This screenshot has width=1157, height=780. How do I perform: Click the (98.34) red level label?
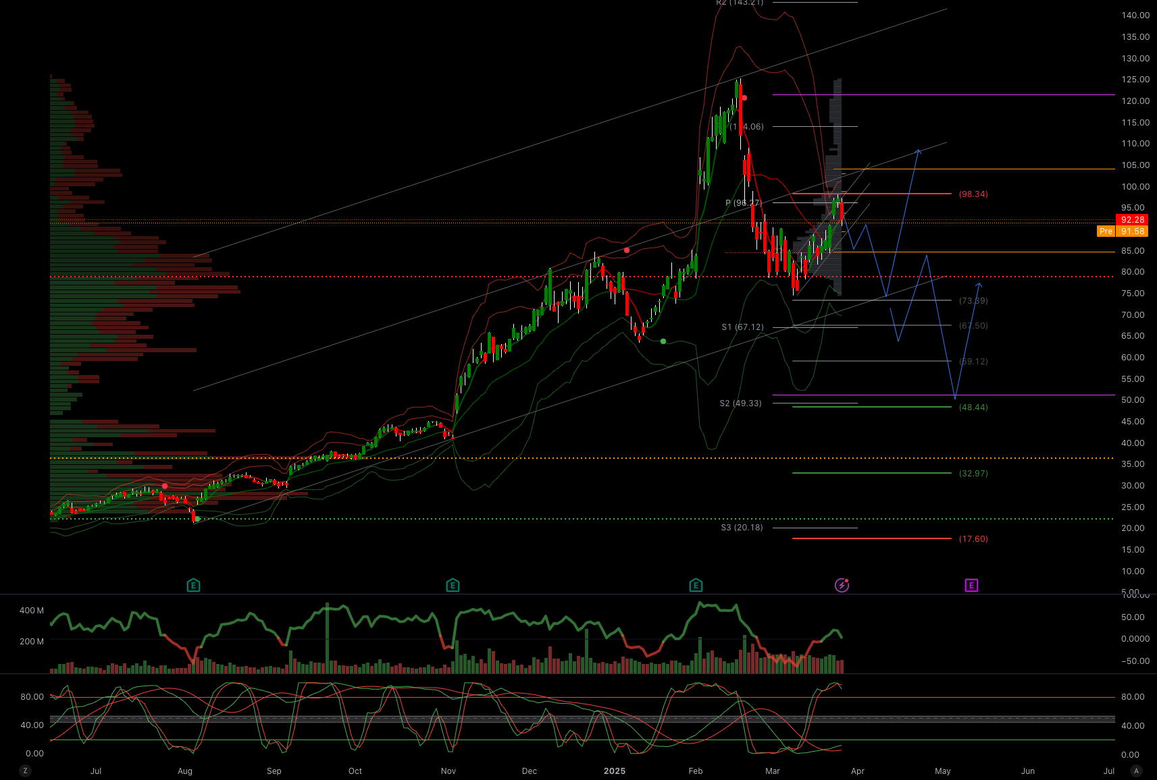tap(973, 194)
